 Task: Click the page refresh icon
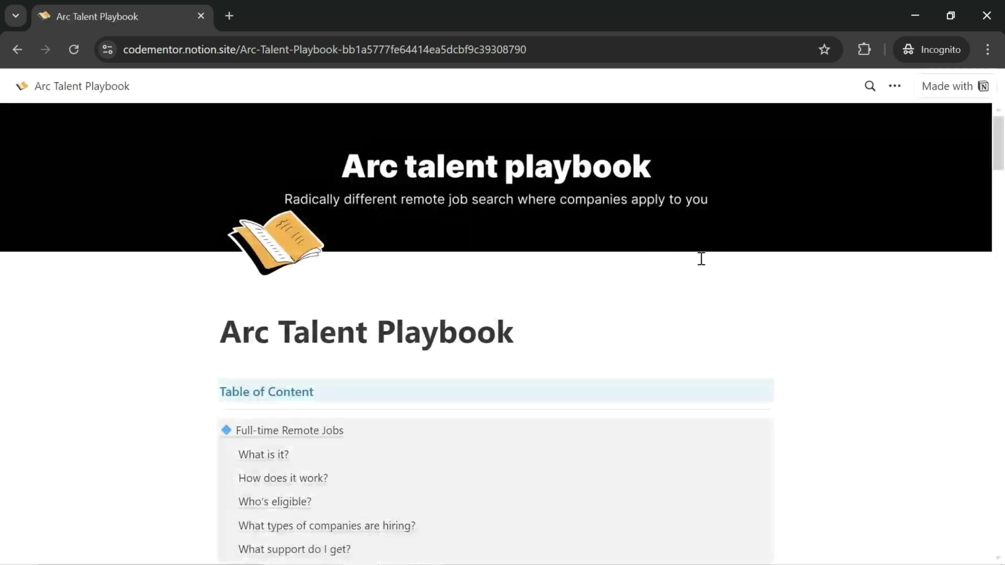tap(73, 49)
